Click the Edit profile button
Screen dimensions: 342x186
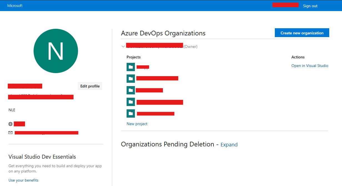click(90, 86)
